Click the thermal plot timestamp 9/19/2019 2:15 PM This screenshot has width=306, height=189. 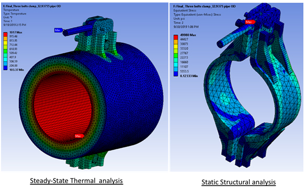point(15,25)
